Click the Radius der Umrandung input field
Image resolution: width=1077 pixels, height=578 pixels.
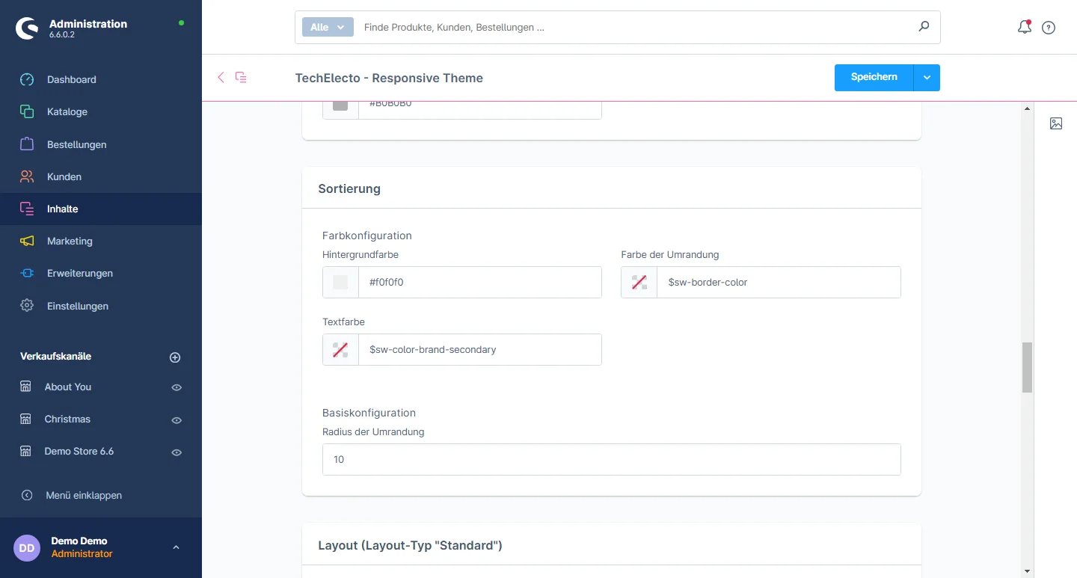[611, 459]
